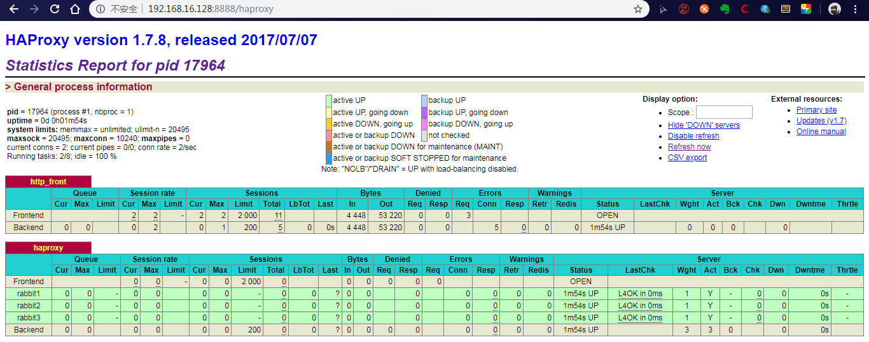Open the Updates (v1.7) link

tap(821, 121)
